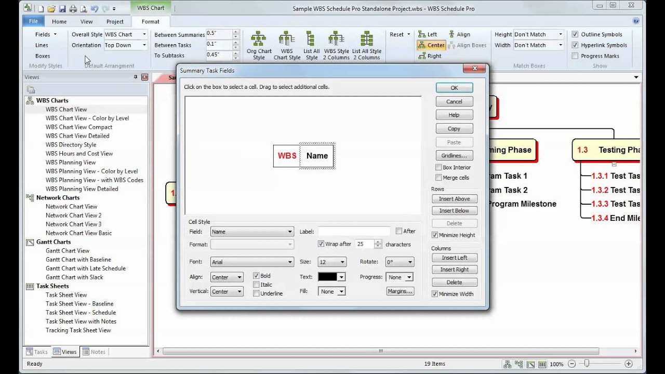Image resolution: width=665 pixels, height=374 pixels.
Task: Apply the WBS Chart Style
Action: (287, 46)
